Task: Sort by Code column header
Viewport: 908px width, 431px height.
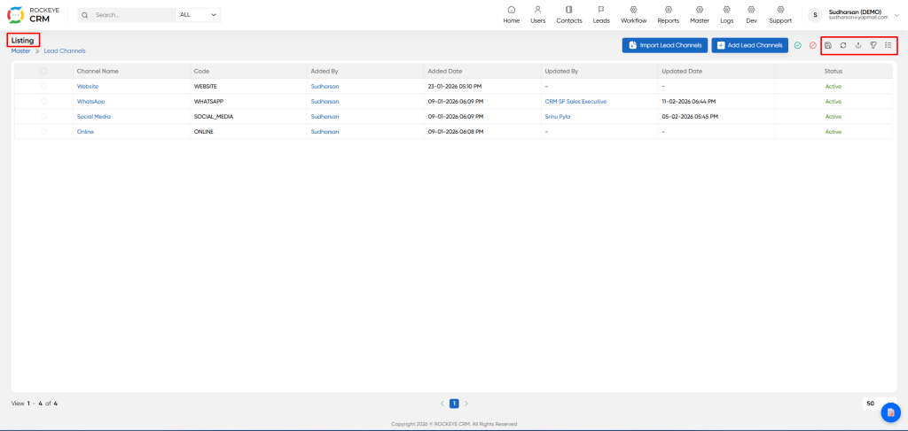Action: pos(201,71)
